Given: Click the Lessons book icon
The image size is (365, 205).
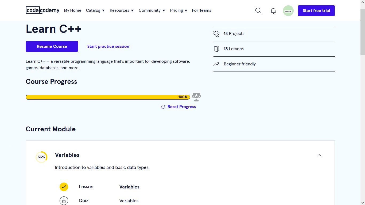Looking at the screenshot, I should [x=216, y=49].
